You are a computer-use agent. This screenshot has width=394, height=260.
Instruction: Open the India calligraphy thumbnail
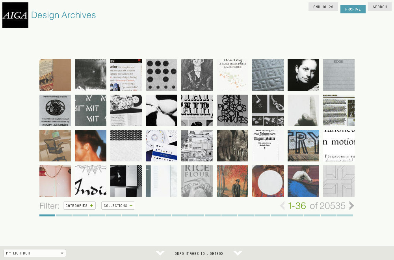point(91,181)
